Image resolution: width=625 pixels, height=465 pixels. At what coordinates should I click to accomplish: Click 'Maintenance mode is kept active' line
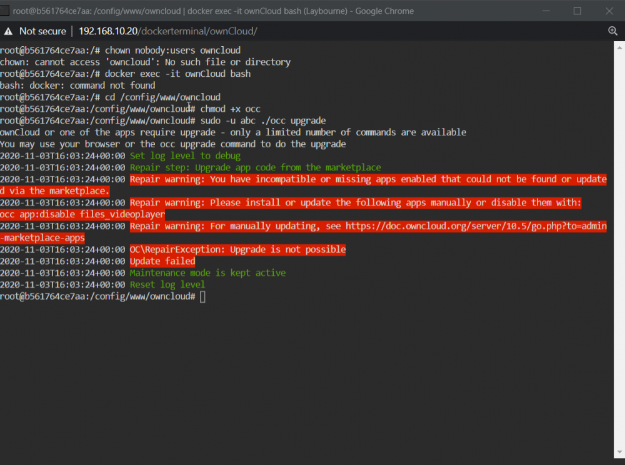click(x=207, y=273)
